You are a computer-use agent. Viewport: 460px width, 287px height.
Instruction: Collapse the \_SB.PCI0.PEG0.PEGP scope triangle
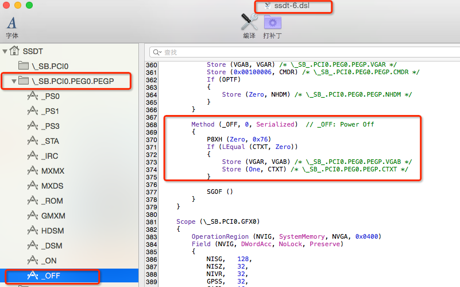(13, 81)
